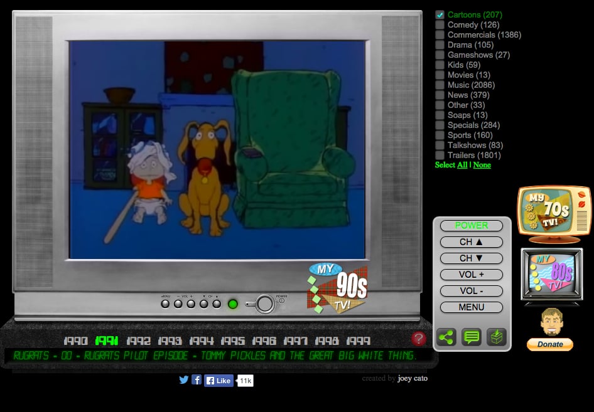The image size is (594, 412).
Task: Open the green chat bubble comments icon
Action: pos(472,337)
